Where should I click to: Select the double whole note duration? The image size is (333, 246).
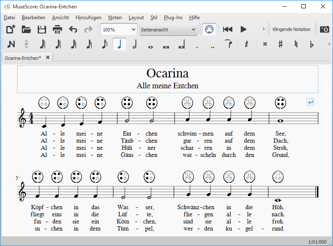pos(166,47)
